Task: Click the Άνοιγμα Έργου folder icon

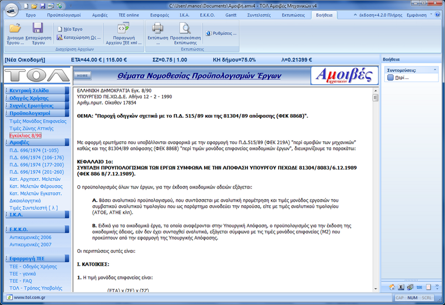Action: coord(14,28)
